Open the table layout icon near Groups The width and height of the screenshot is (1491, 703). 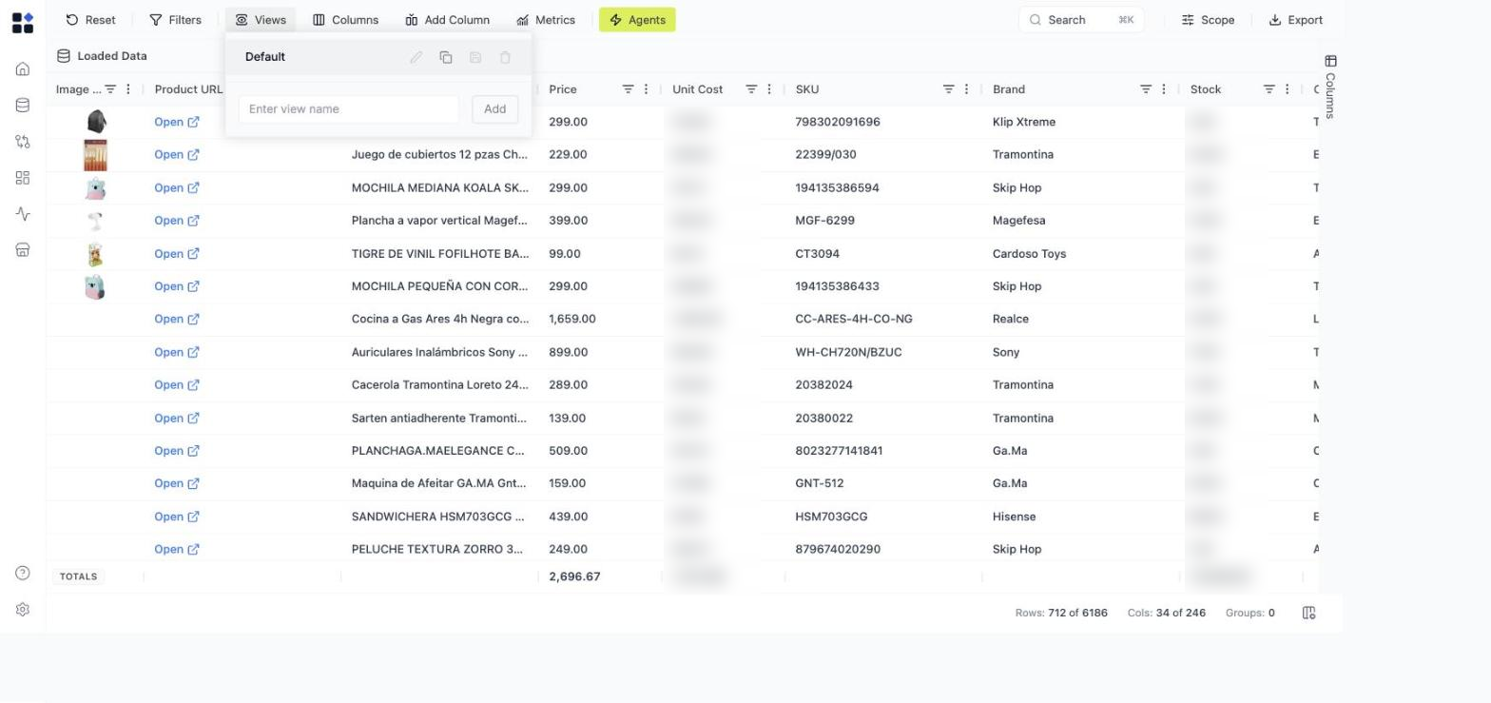(1308, 613)
